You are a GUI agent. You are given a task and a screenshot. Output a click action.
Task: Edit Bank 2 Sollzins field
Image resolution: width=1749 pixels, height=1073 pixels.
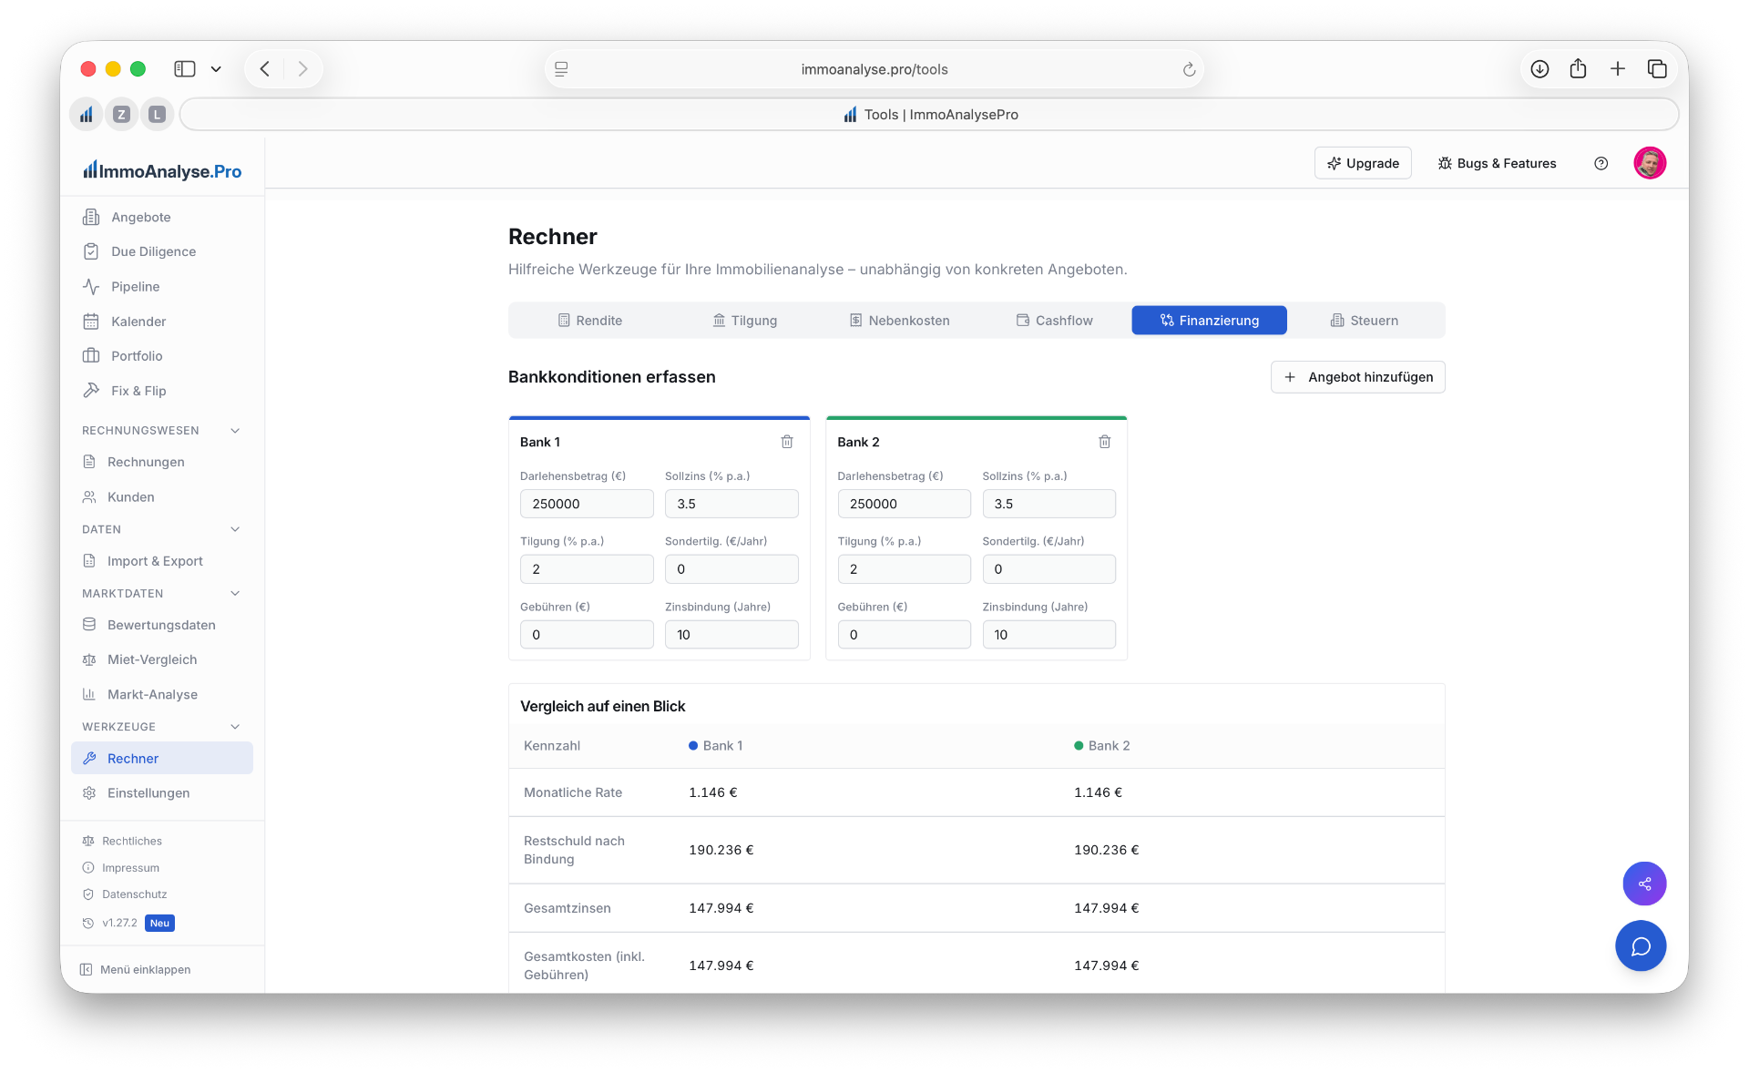pyautogui.click(x=1048, y=504)
